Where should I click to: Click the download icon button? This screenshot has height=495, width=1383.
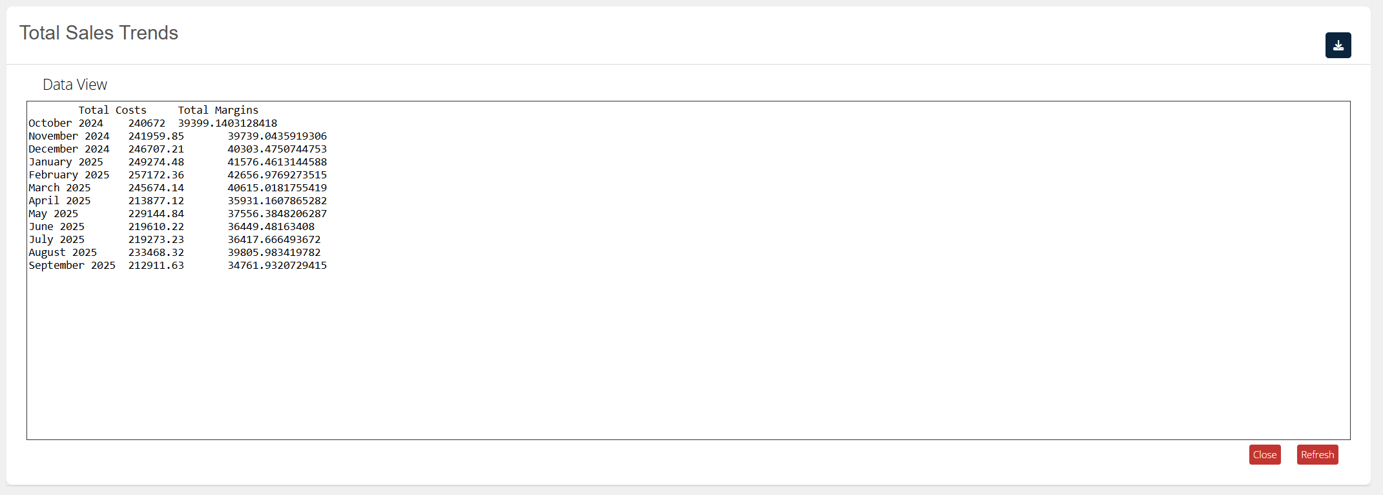pos(1338,45)
